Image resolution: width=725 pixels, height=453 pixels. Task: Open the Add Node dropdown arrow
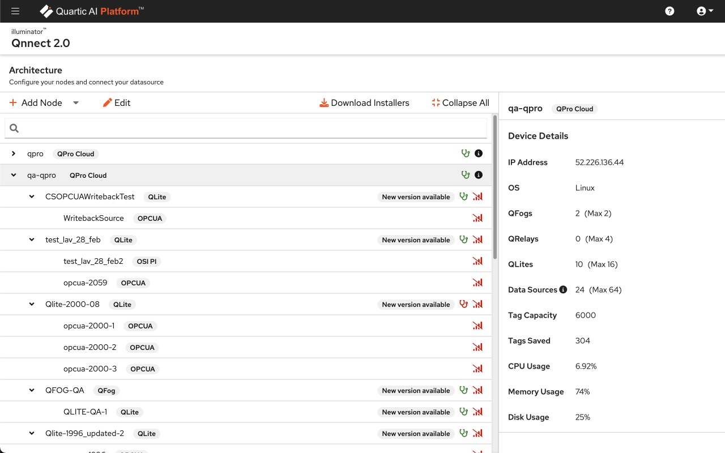coord(76,103)
